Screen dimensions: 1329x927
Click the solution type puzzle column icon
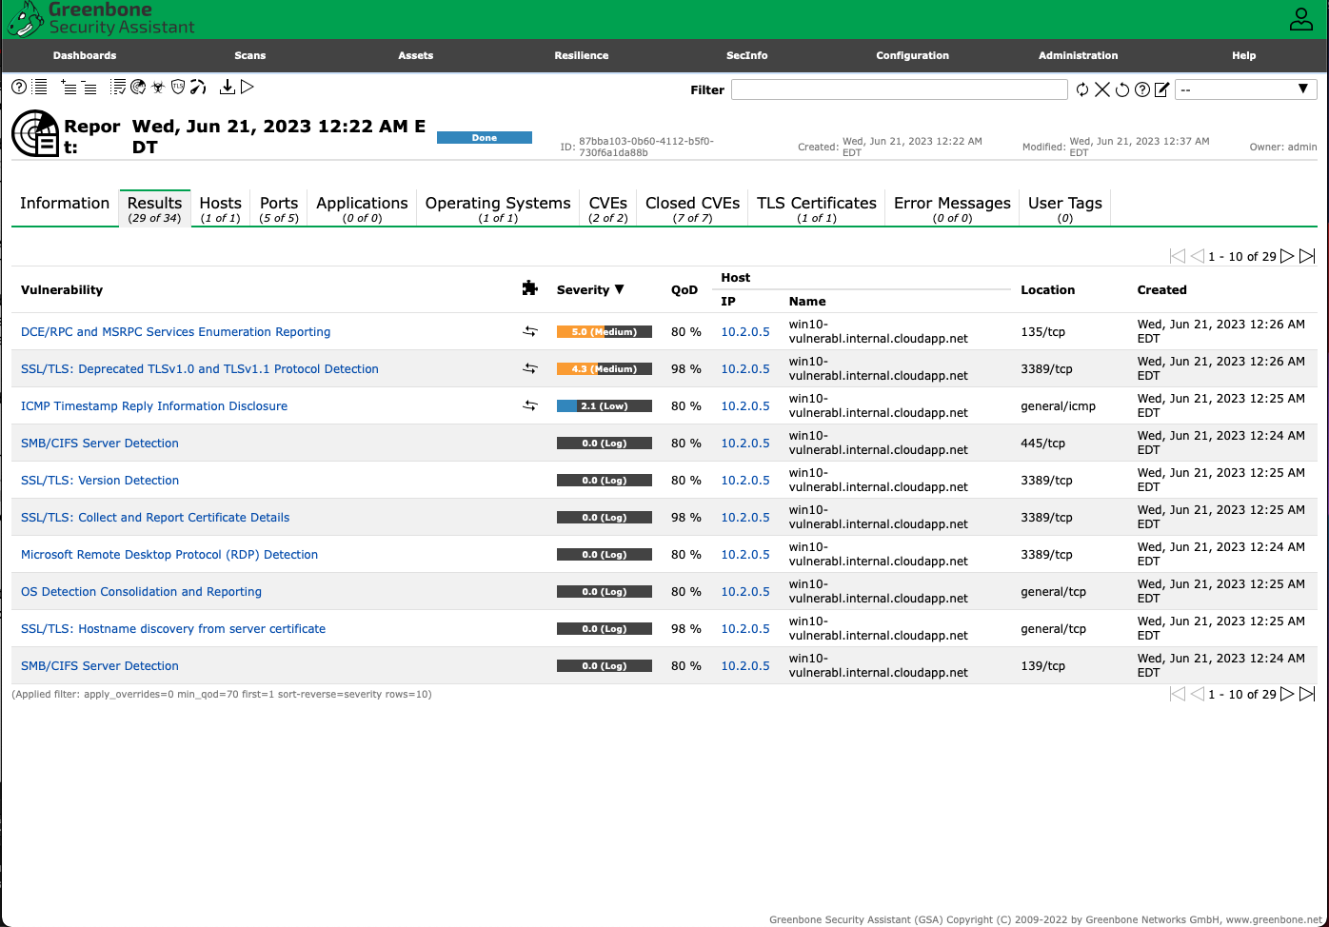530,288
